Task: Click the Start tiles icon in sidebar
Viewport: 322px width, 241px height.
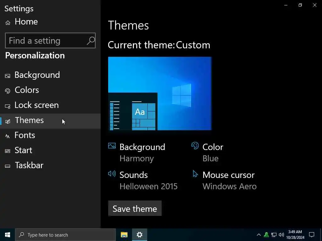Action: pos(8,151)
